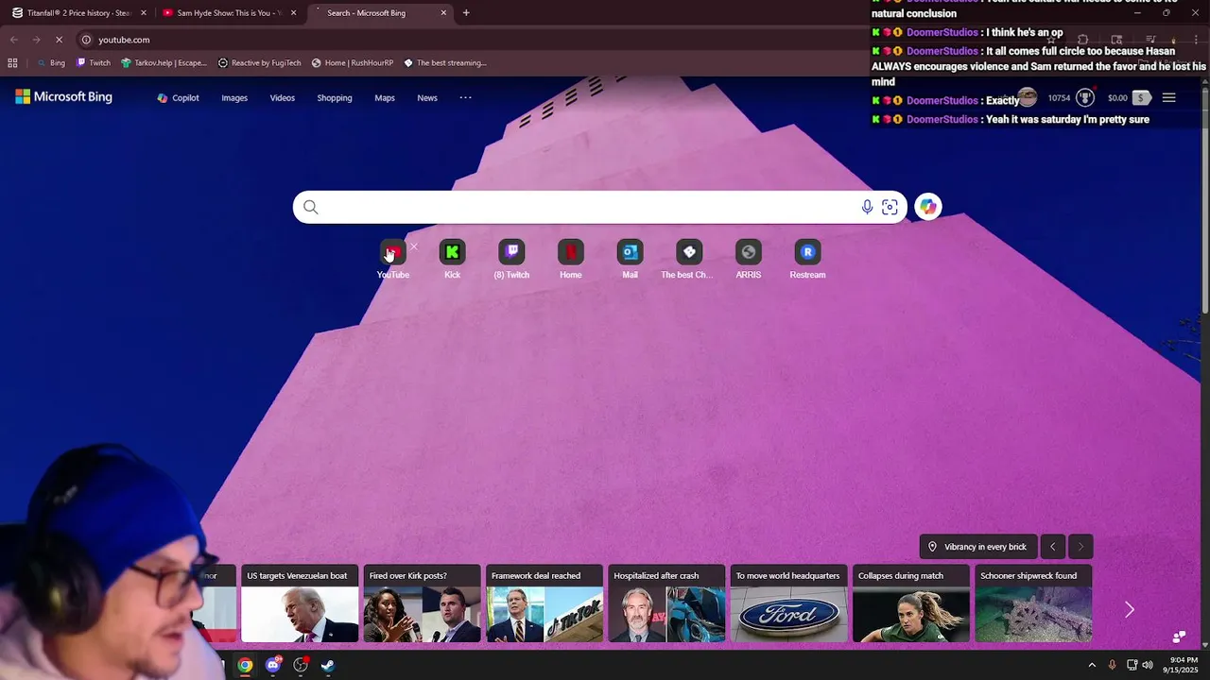
Task: Open a new browser tab
Action: point(466,13)
